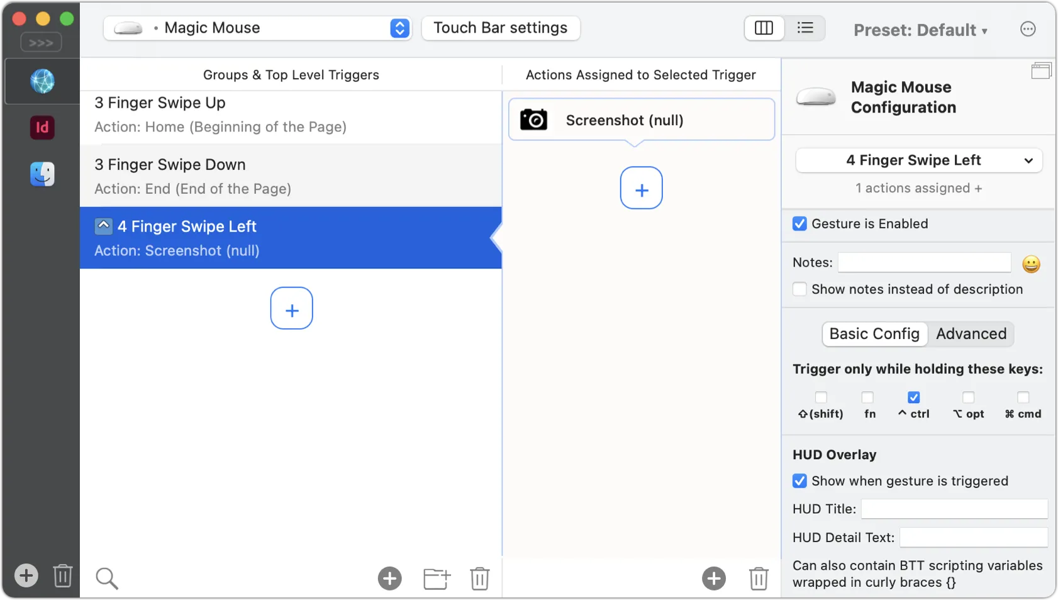Screen dimensions: 1058x600
Task: Click square plus button under trigger list
Action: pyautogui.click(x=292, y=308)
